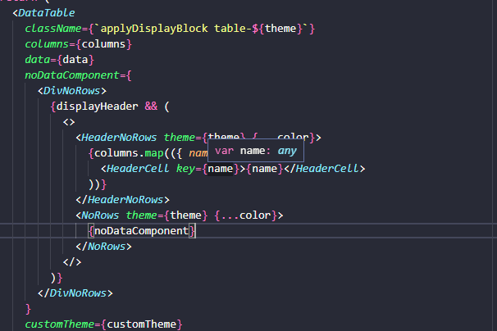Click the opening DataTable tag name

point(46,13)
